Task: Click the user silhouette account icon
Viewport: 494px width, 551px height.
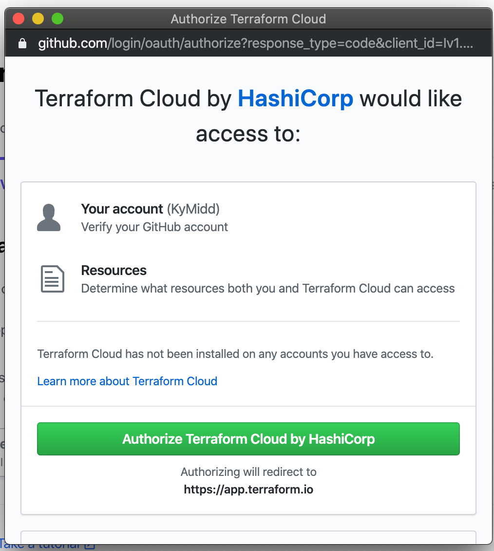Action: 49,217
